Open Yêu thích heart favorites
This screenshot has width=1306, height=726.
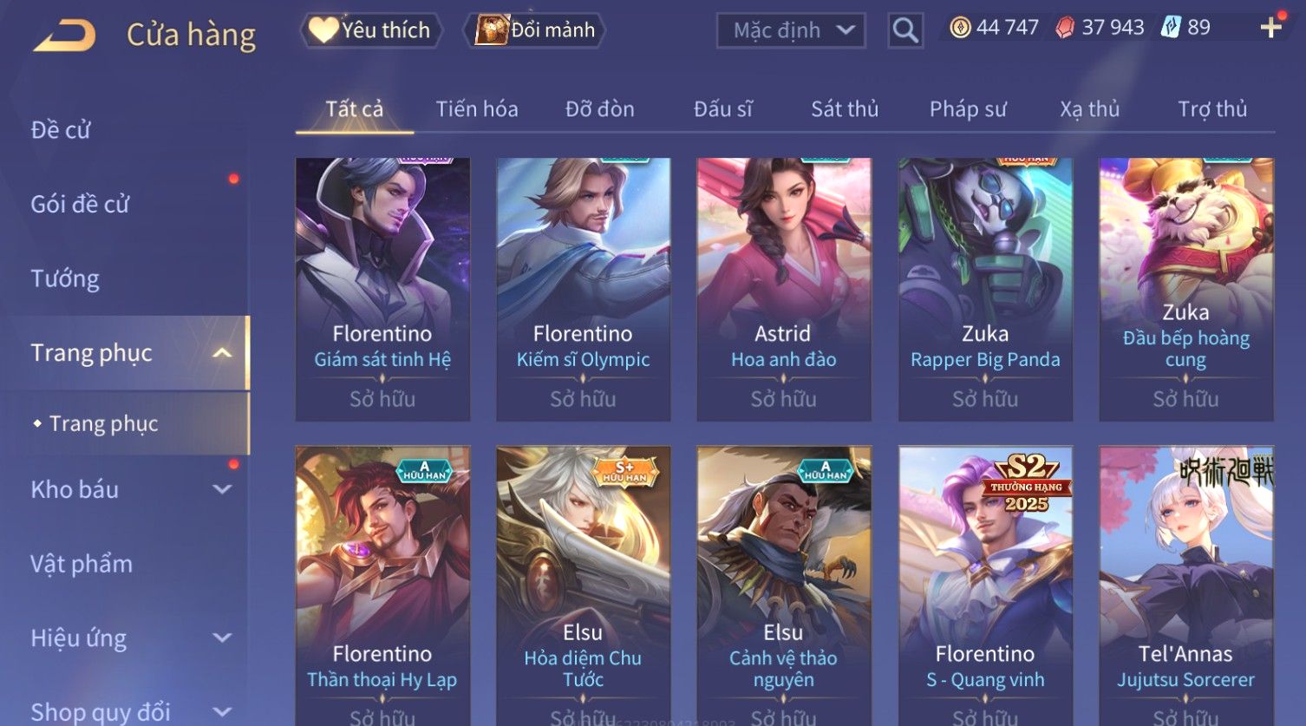tap(371, 30)
